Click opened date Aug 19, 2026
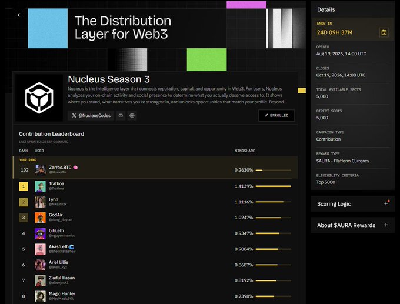This screenshot has height=304, width=400. [341, 54]
